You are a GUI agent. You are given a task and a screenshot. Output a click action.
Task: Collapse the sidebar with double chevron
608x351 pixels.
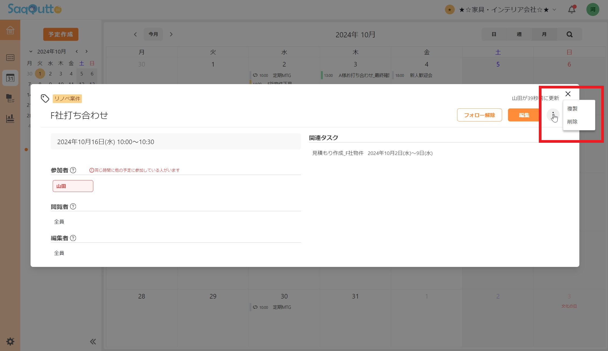[93, 342]
